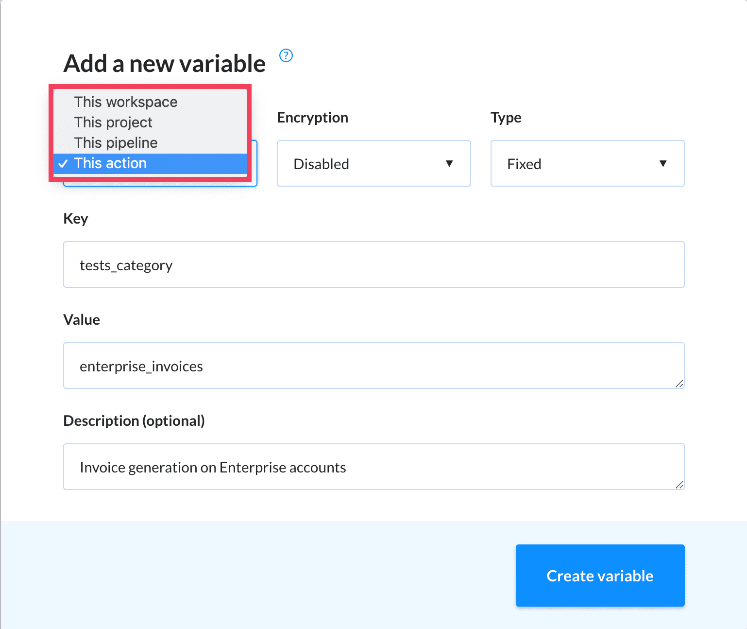The width and height of the screenshot is (747, 629).
Task: Choose This project from the scope list
Action: (113, 122)
